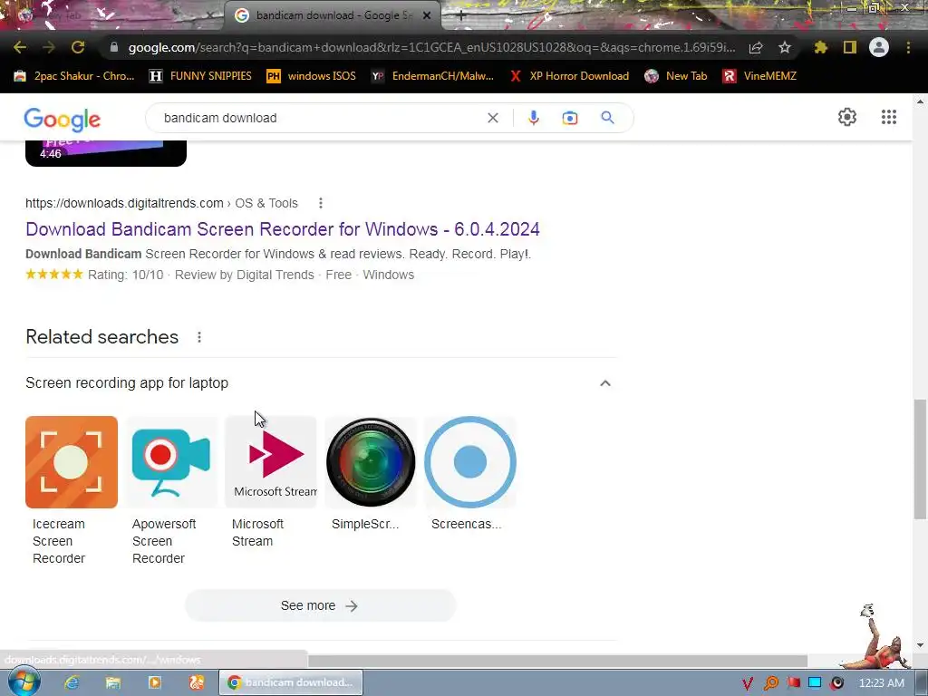Play the 4:46 video thumbnail
Screen dimensions: 928x696
coord(106,153)
